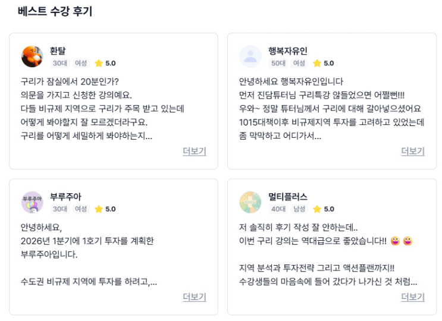Image resolution: width=442 pixels, height=321 pixels.
Task: Expand 멀티플러스's review with 더보기
Action: (x=413, y=297)
